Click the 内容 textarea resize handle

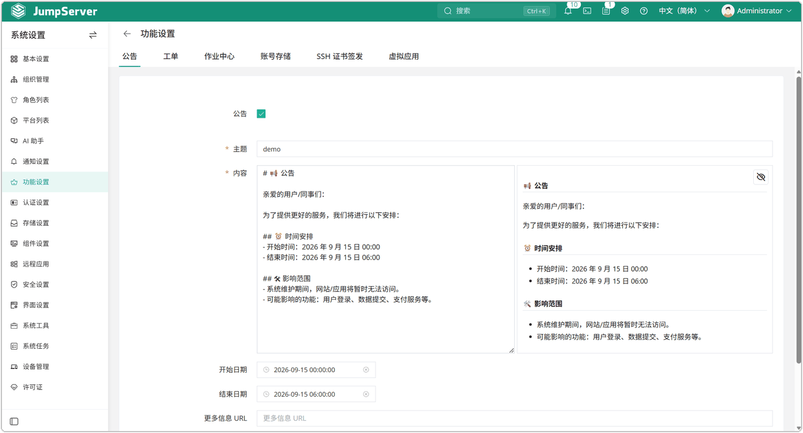click(x=511, y=350)
